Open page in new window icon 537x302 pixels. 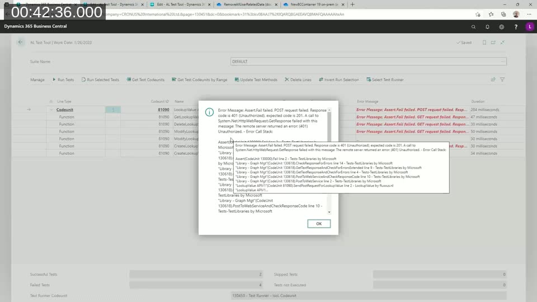tap(493, 43)
